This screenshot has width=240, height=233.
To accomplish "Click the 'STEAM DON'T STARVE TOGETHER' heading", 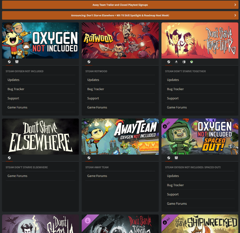I will [x=185, y=71].
